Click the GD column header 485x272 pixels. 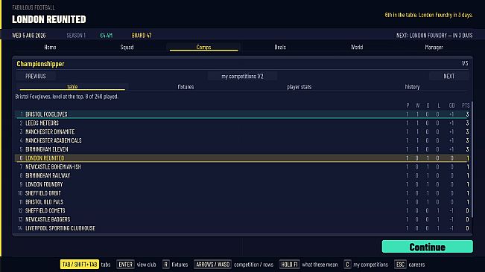(451, 106)
